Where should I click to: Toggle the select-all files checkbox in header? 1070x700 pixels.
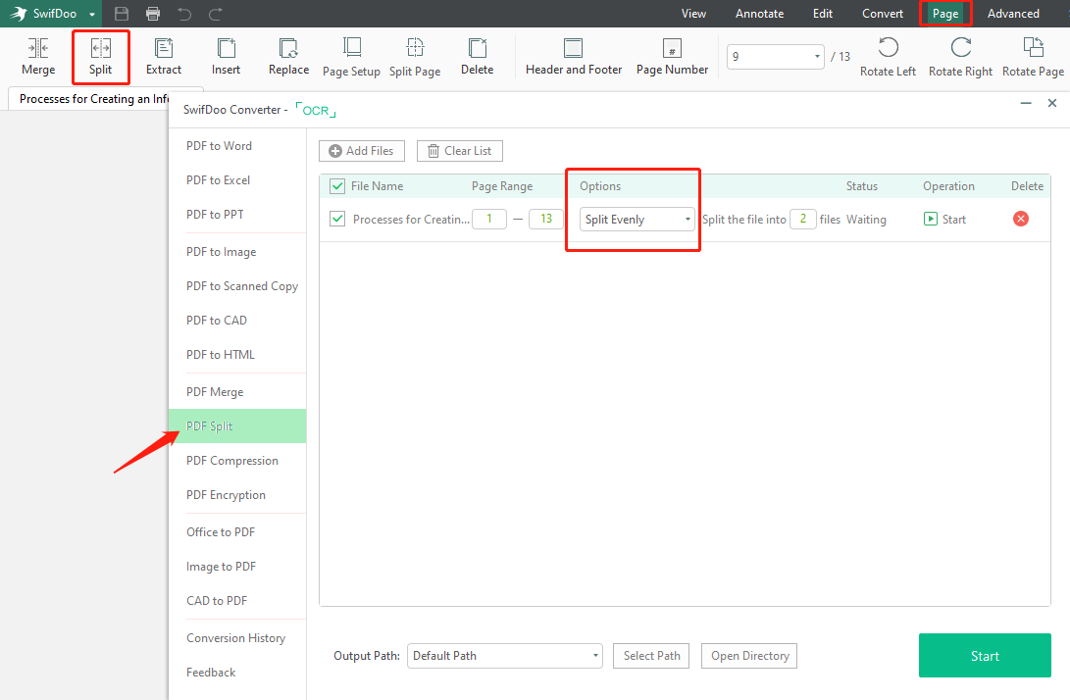(x=337, y=186)
